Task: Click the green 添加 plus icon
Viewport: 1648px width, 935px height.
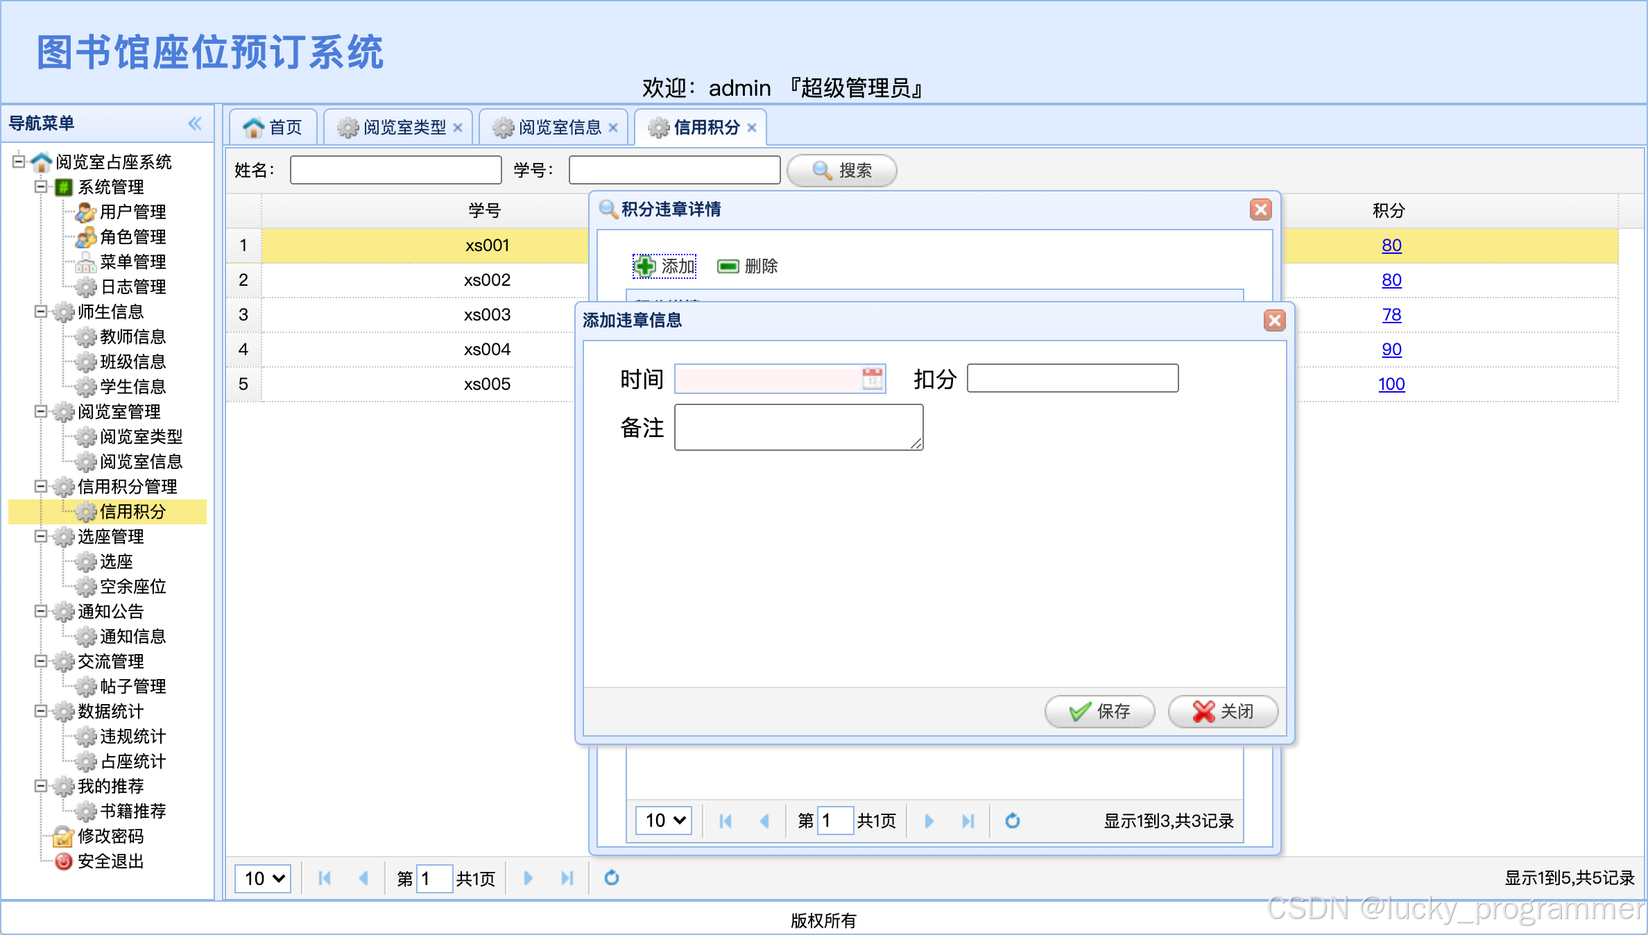Action: tap(645, 266)
